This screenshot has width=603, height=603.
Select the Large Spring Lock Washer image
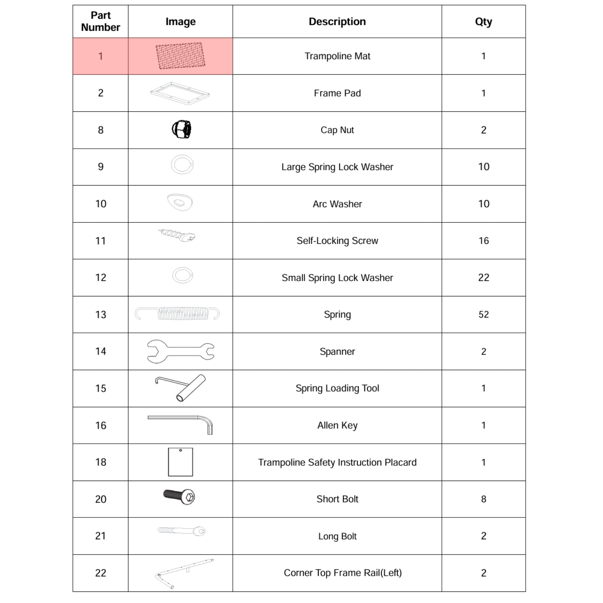click(x=182, y=165)
